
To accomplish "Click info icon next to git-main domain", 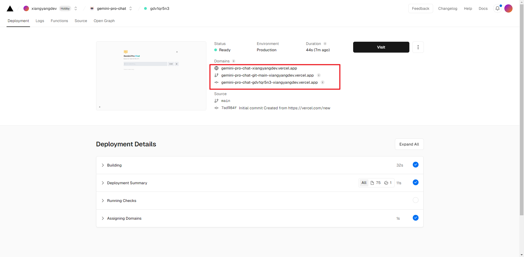I will (x=318, y=75).
